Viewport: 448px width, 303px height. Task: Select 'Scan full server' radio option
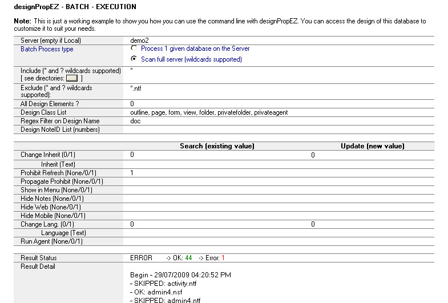point(134,59)
